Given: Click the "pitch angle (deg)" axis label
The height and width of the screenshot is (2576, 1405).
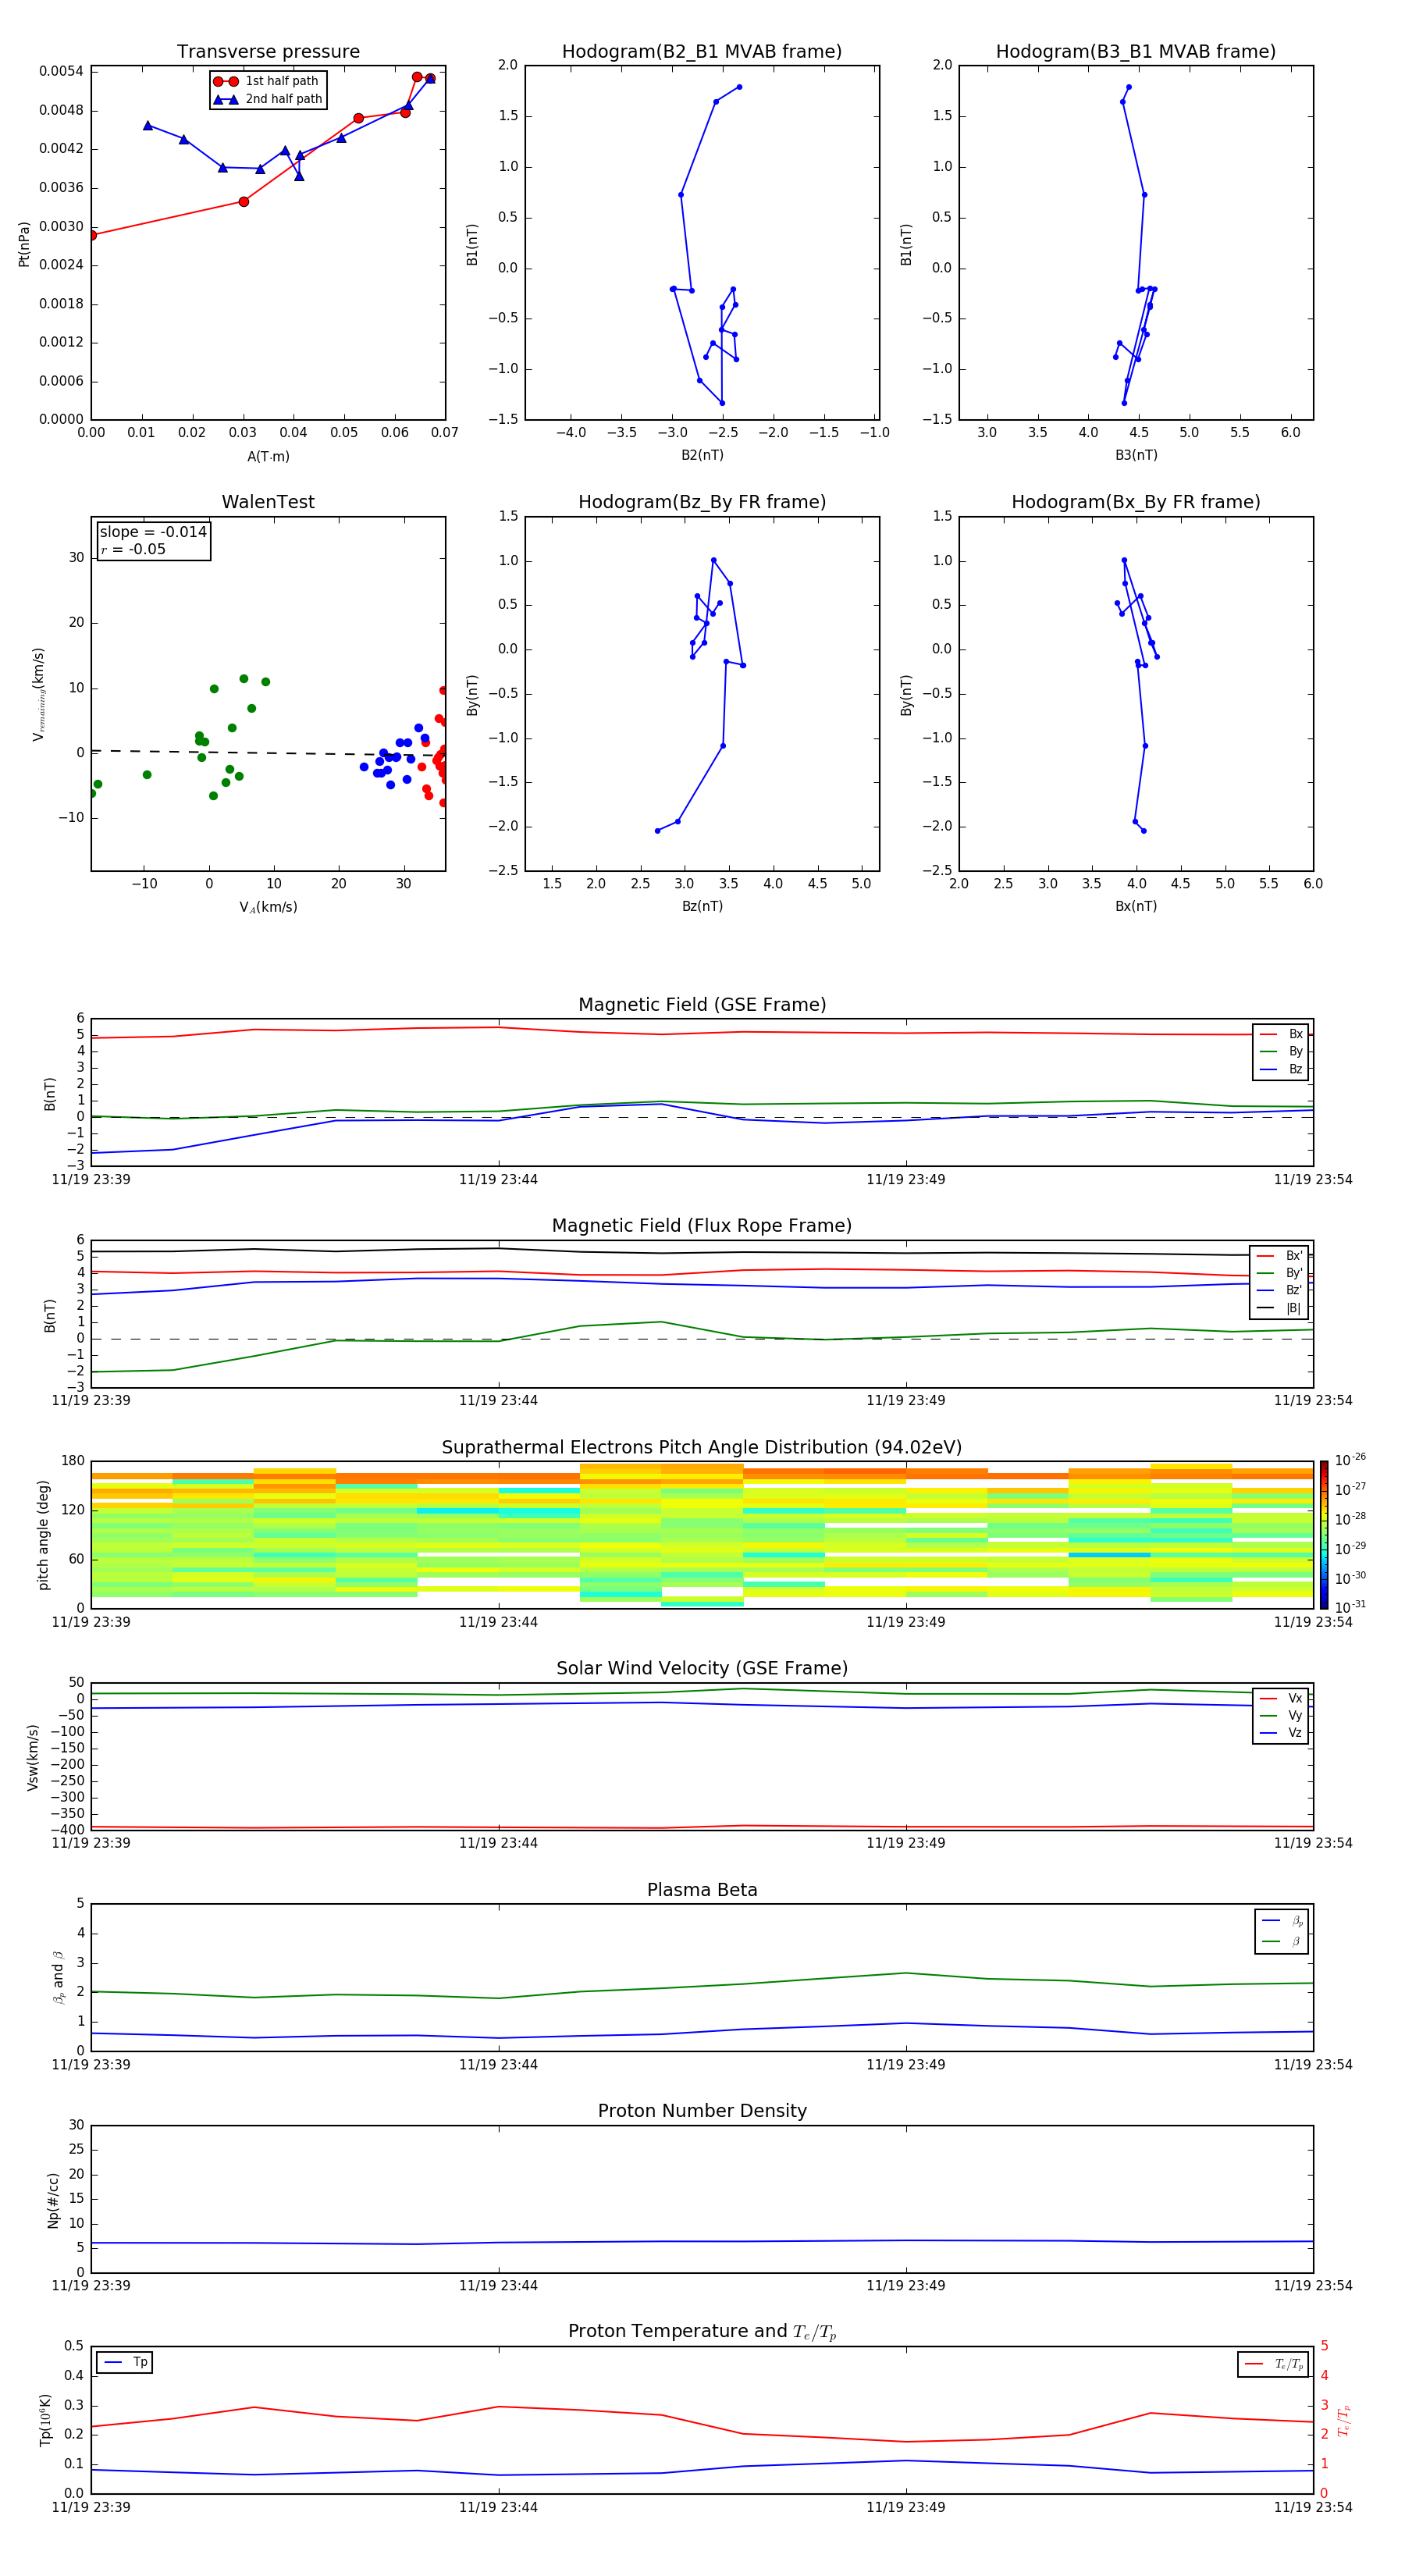Looking at the screenshot, I should coord(43,1535).
